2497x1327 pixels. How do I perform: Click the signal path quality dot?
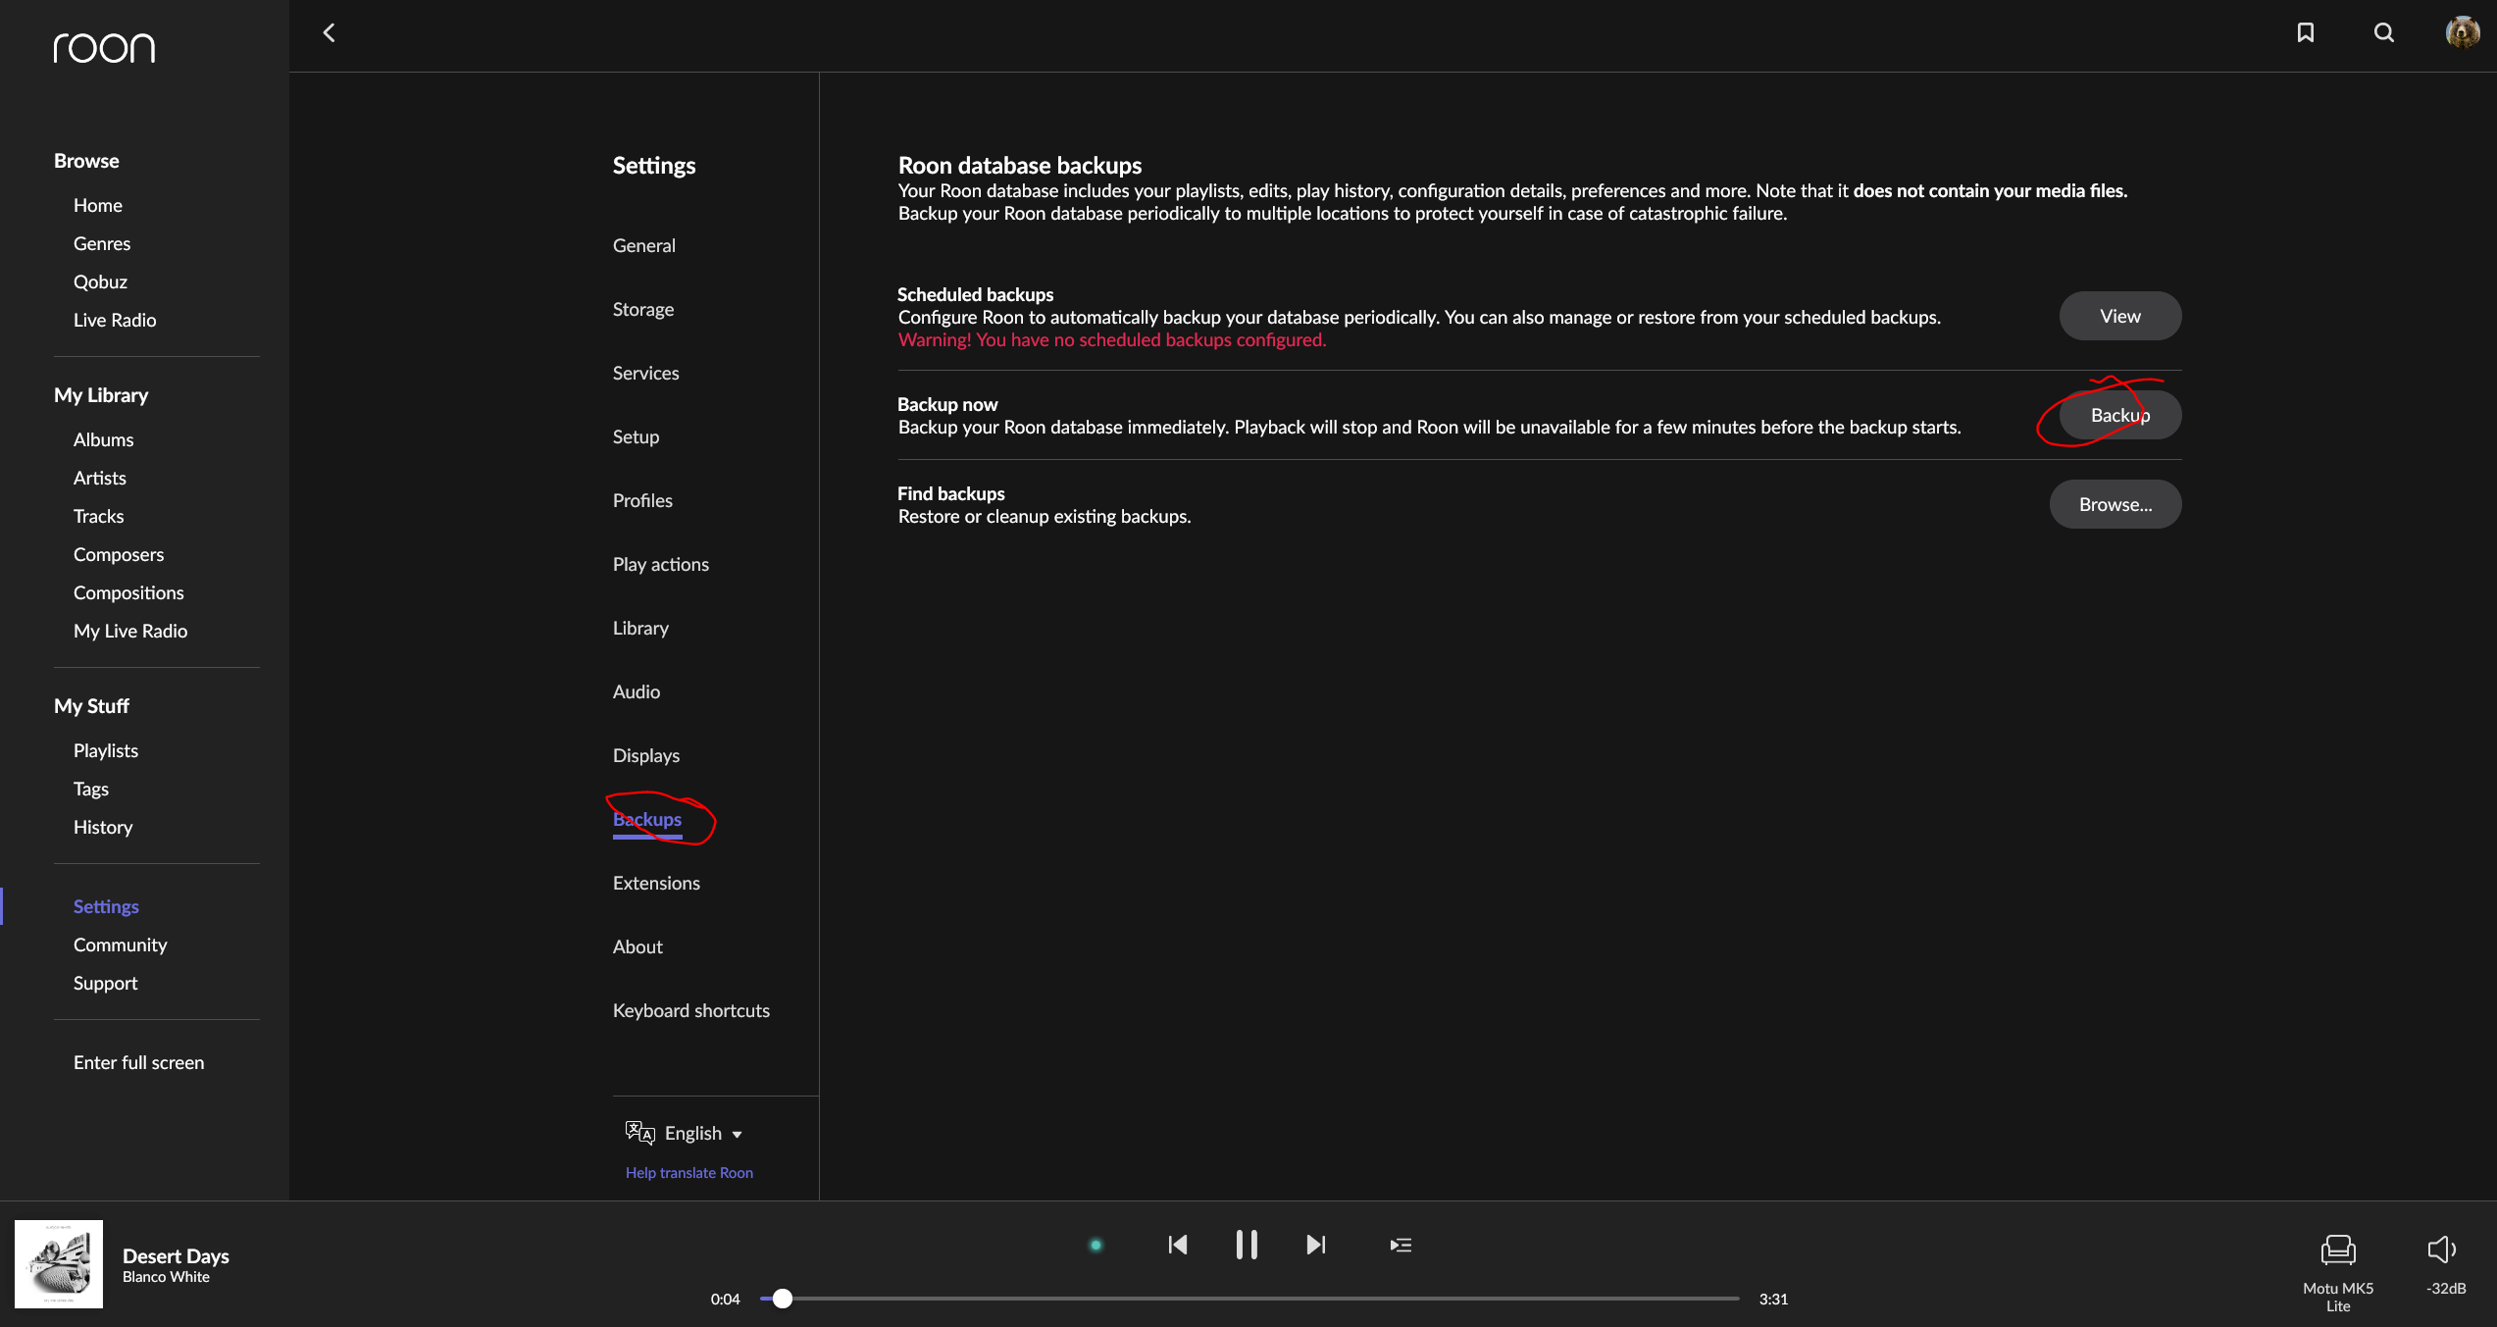click(x=1096, y=1245)
